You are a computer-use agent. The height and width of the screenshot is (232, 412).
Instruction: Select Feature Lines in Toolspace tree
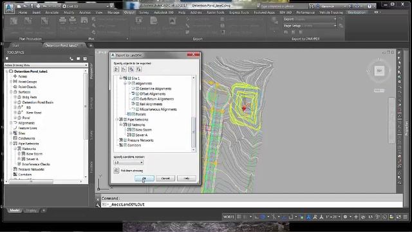(x=28, y=128)
